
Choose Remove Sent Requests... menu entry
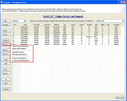[x=22, y=58]
